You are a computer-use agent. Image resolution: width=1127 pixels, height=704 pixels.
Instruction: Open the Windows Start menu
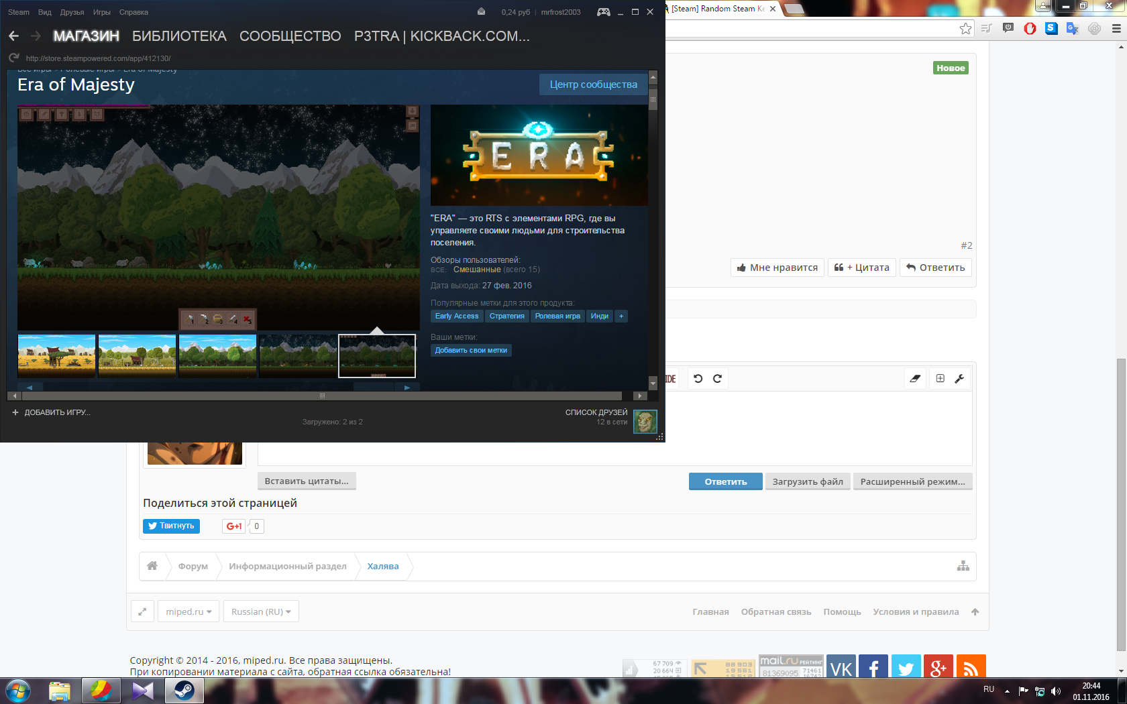17,690
